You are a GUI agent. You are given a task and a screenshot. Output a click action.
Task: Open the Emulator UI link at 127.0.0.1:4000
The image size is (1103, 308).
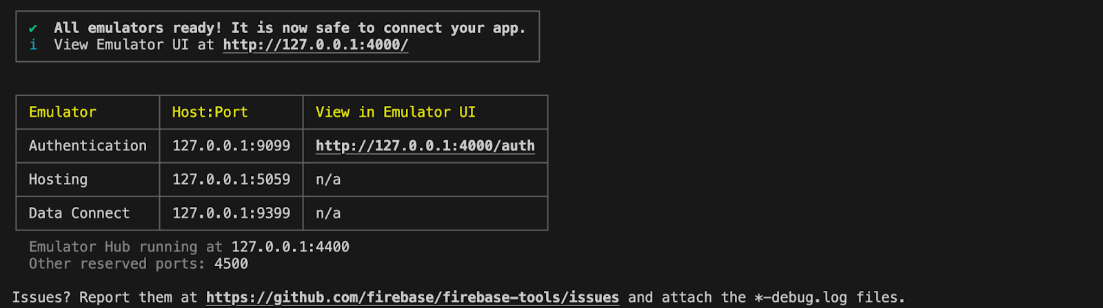[315, 45]
